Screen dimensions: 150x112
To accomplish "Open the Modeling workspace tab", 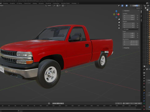I will [x=6, y=3].
